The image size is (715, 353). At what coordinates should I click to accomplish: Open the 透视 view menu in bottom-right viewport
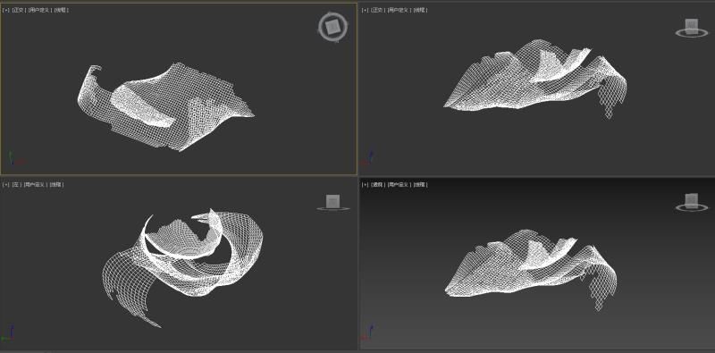[377, 184]
